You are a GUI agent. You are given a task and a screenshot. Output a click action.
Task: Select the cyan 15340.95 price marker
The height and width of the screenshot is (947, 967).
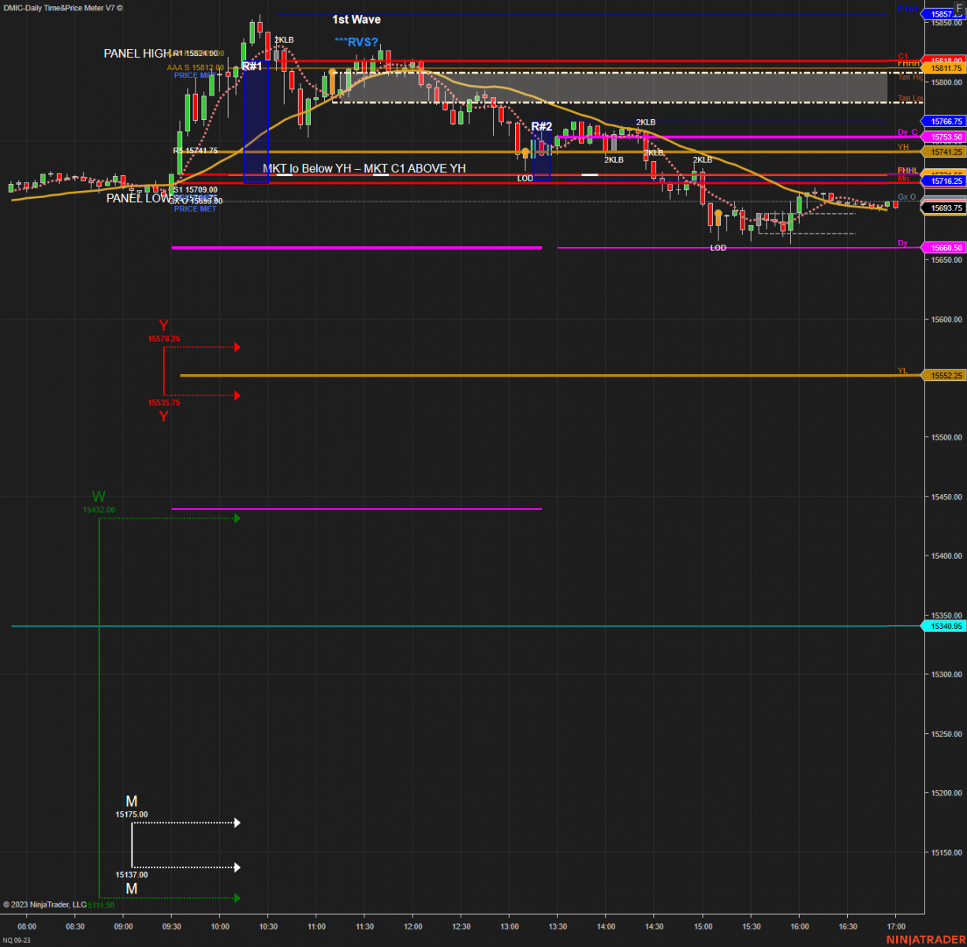click(x=945, y=626)
